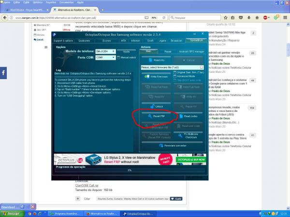Toggle reader view icon in address bar
Image resolution: width=290 pixels, height=217 pixels.
pos(146,18)
